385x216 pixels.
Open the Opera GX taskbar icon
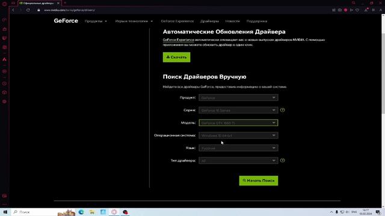(114, 212)
